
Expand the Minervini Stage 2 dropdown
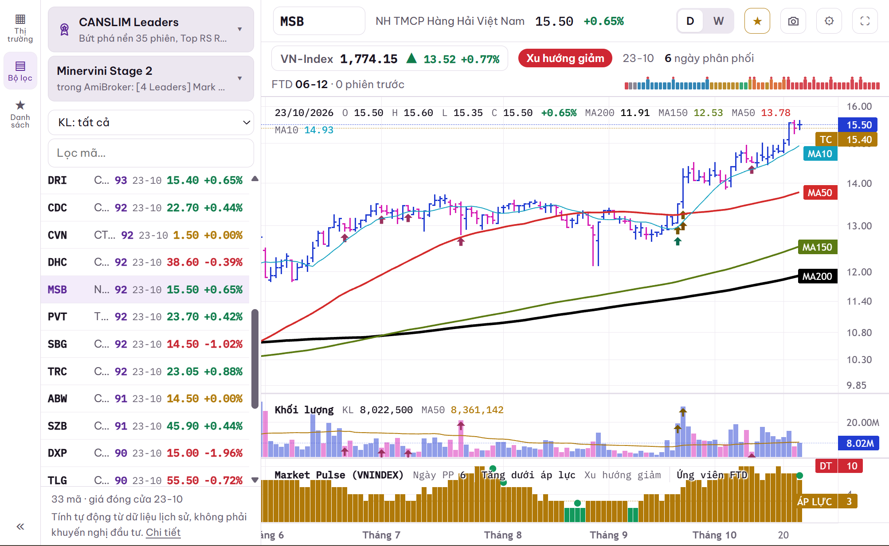click(x=151, y=78)
